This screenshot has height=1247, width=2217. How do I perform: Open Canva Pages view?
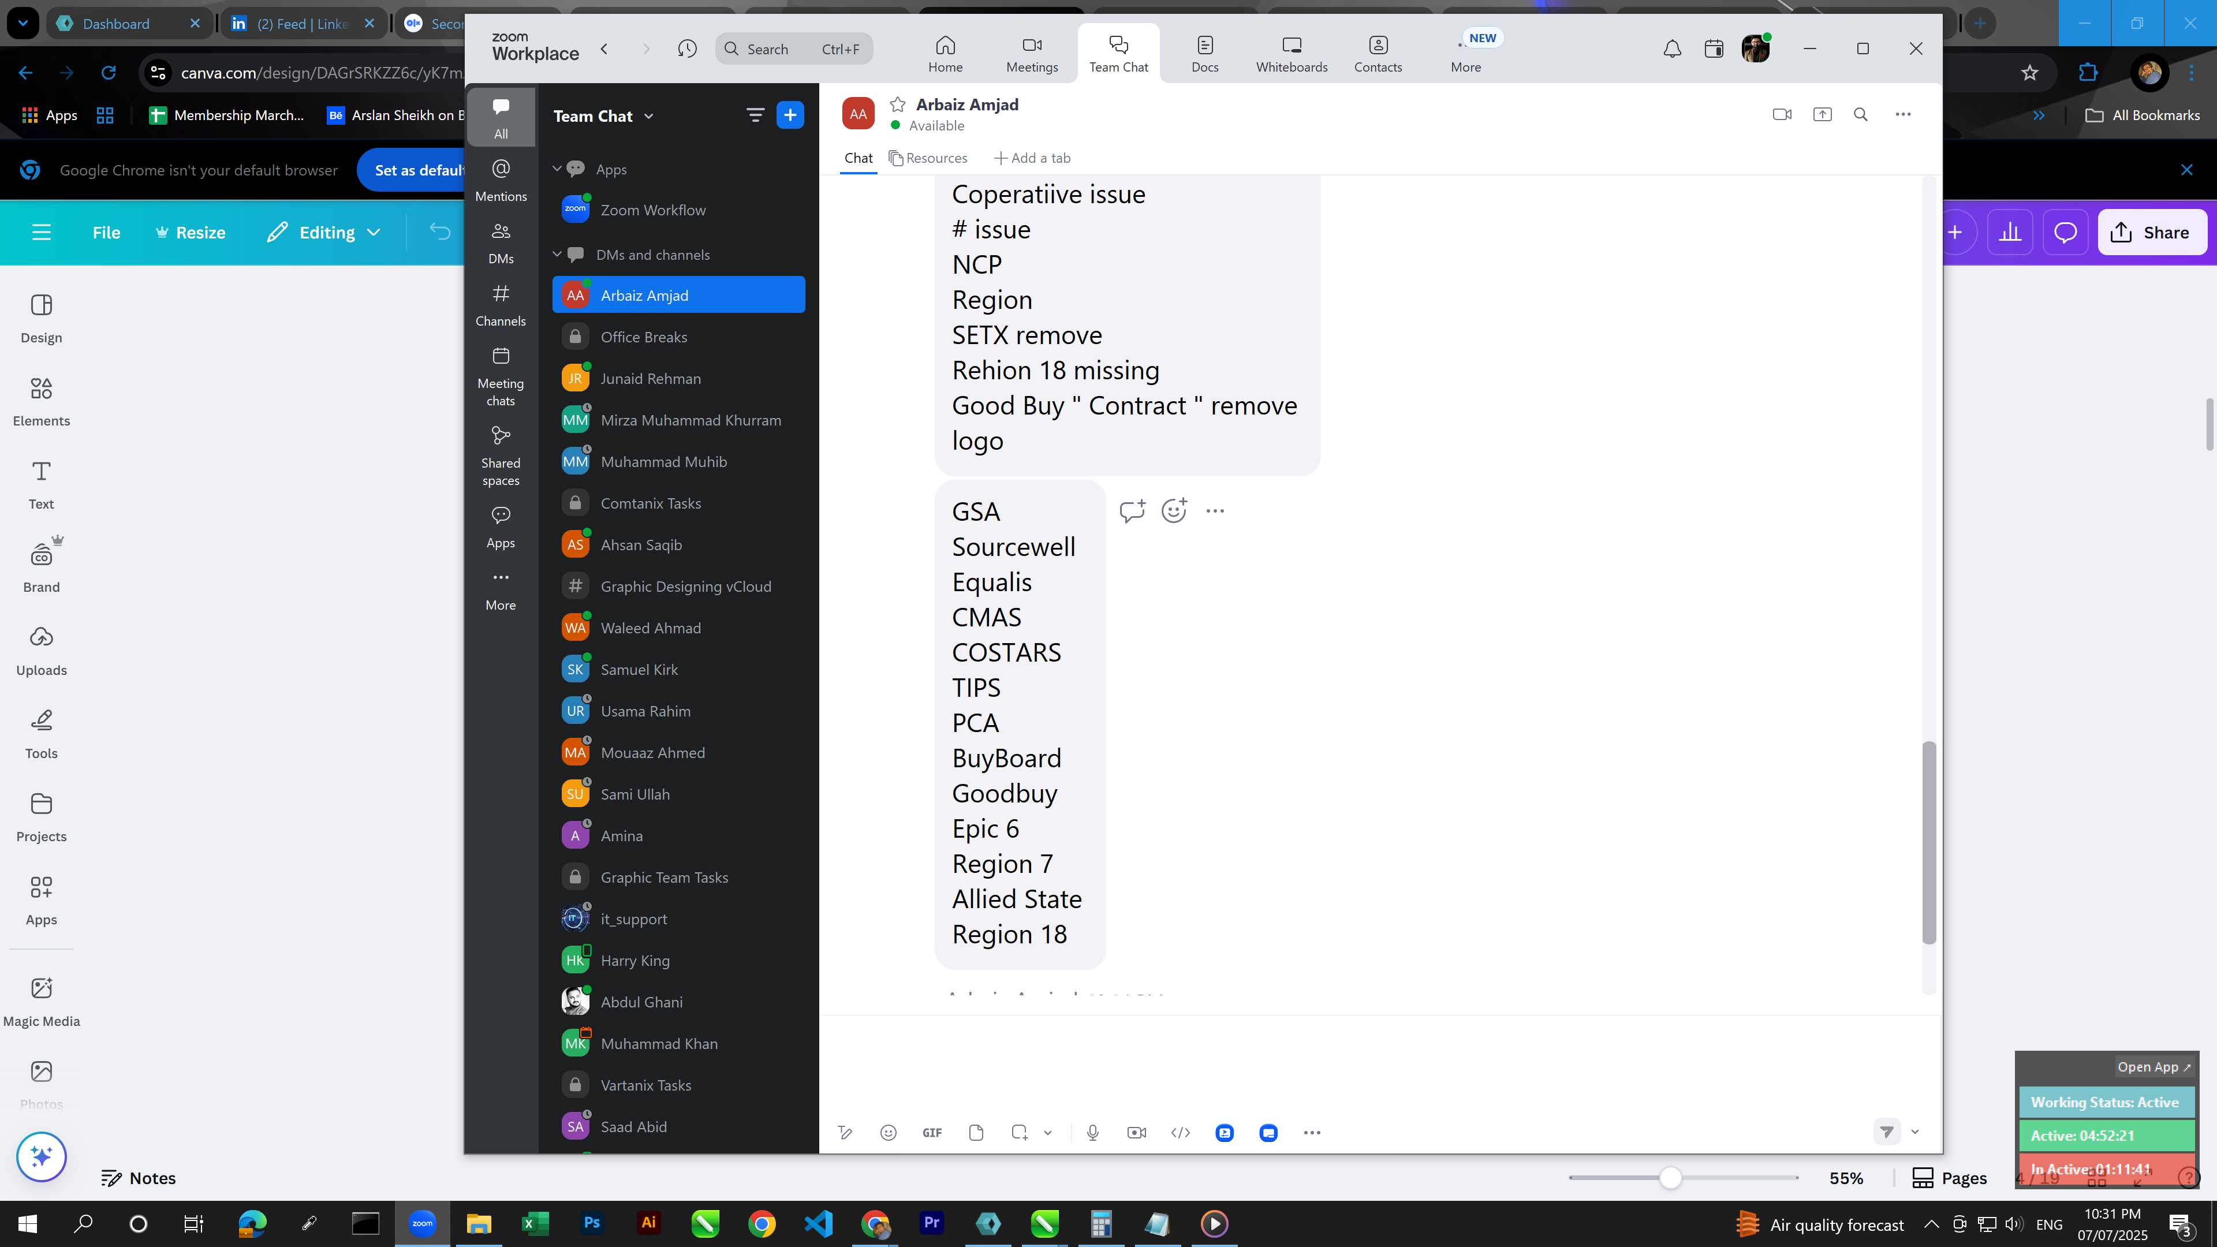coord(1949,1178)
